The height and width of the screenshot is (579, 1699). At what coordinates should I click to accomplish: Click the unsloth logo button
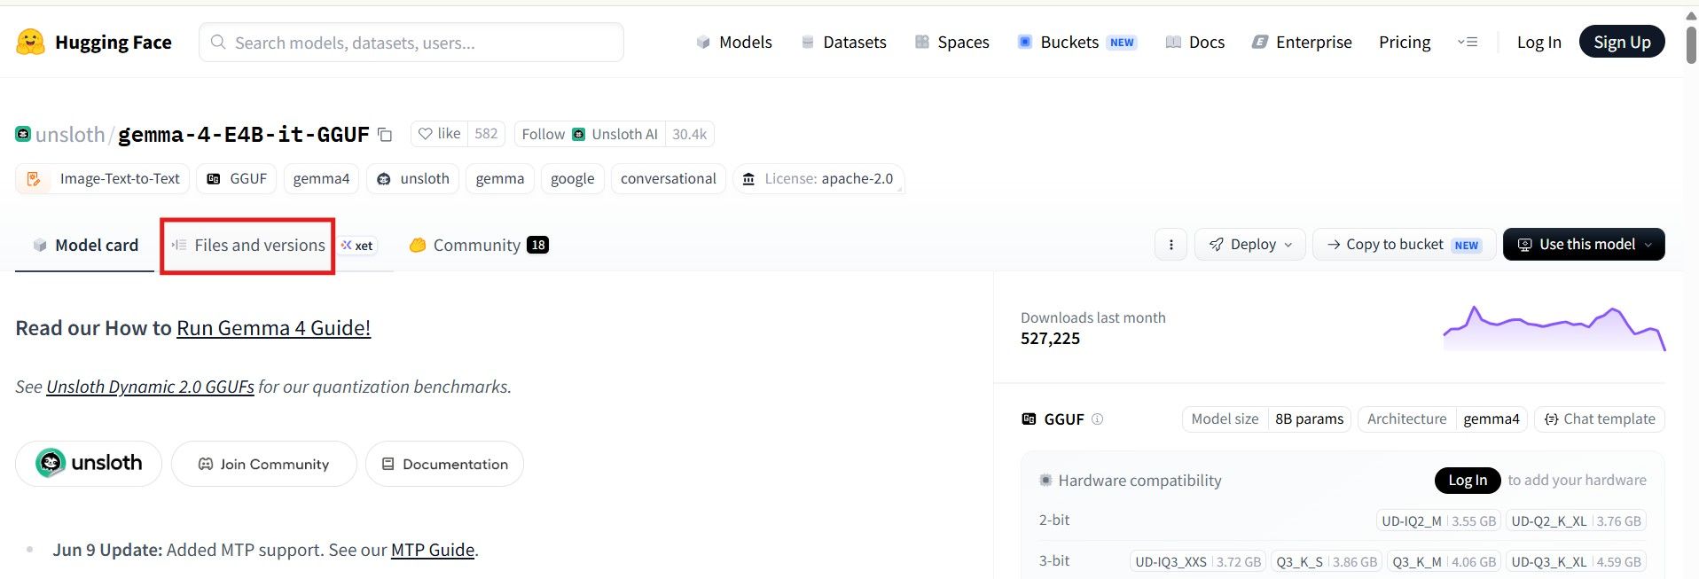tap(89, 463)
